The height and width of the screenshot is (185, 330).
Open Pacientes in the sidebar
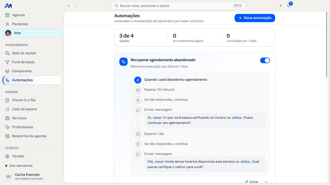coord(32,24)
